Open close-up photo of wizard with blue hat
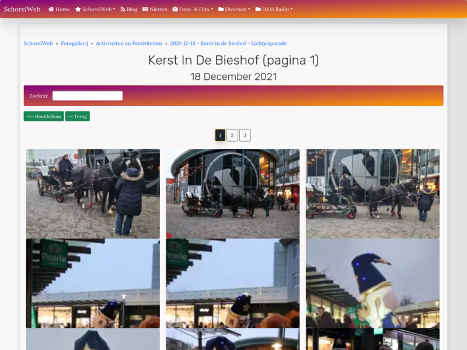 (372, 283)
